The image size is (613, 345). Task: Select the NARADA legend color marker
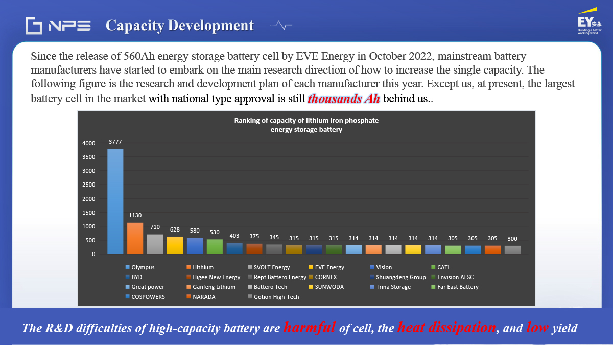(x=188, y=297)
